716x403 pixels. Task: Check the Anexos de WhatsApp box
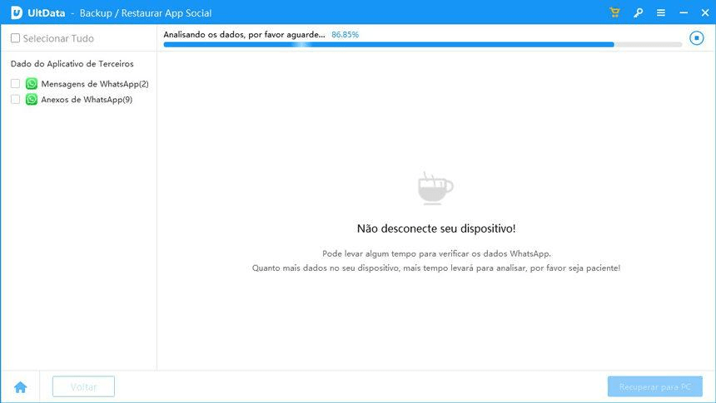click(15, 99)
